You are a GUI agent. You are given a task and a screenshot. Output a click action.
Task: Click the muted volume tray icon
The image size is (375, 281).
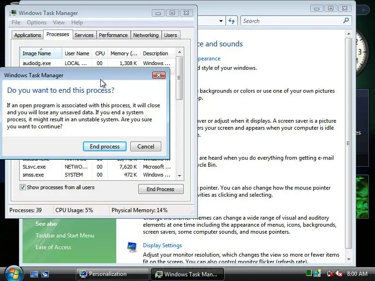339,274
